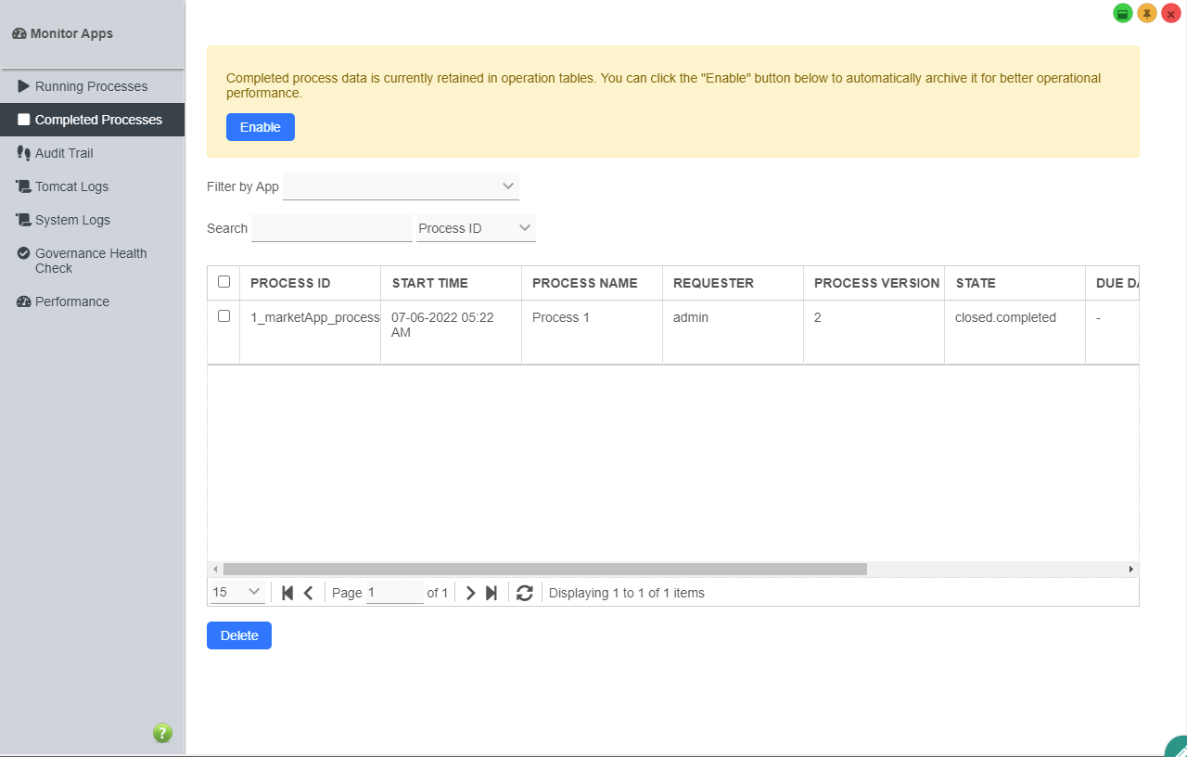
Task: Go to the last page using pagination icon
Action: pos(491,593)
